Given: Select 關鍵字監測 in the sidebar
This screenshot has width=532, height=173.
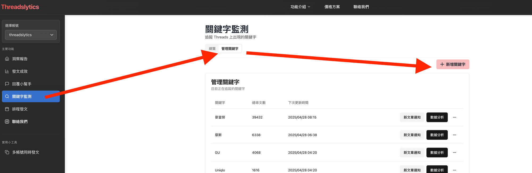Looking at the screenshot, I should pyautogui.click(x=31, y=96).
